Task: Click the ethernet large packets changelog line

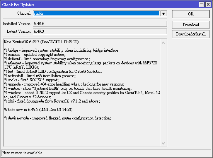Action: coord(80,65)
